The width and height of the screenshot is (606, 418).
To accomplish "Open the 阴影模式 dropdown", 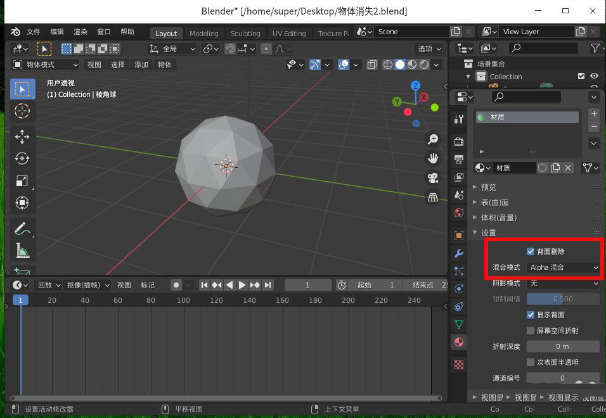I will point(563,283).
